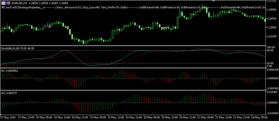This screenshot has width=279, height=121.
Task: Click price axis value 1.25950
Action: 272,10
